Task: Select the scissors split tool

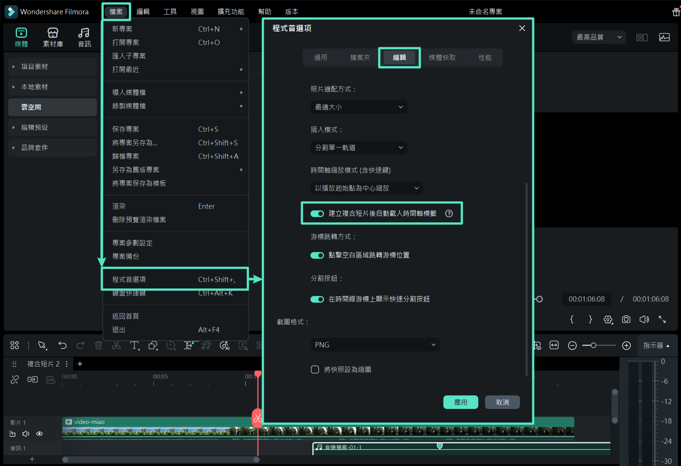Action: click(x=116, y=345)
